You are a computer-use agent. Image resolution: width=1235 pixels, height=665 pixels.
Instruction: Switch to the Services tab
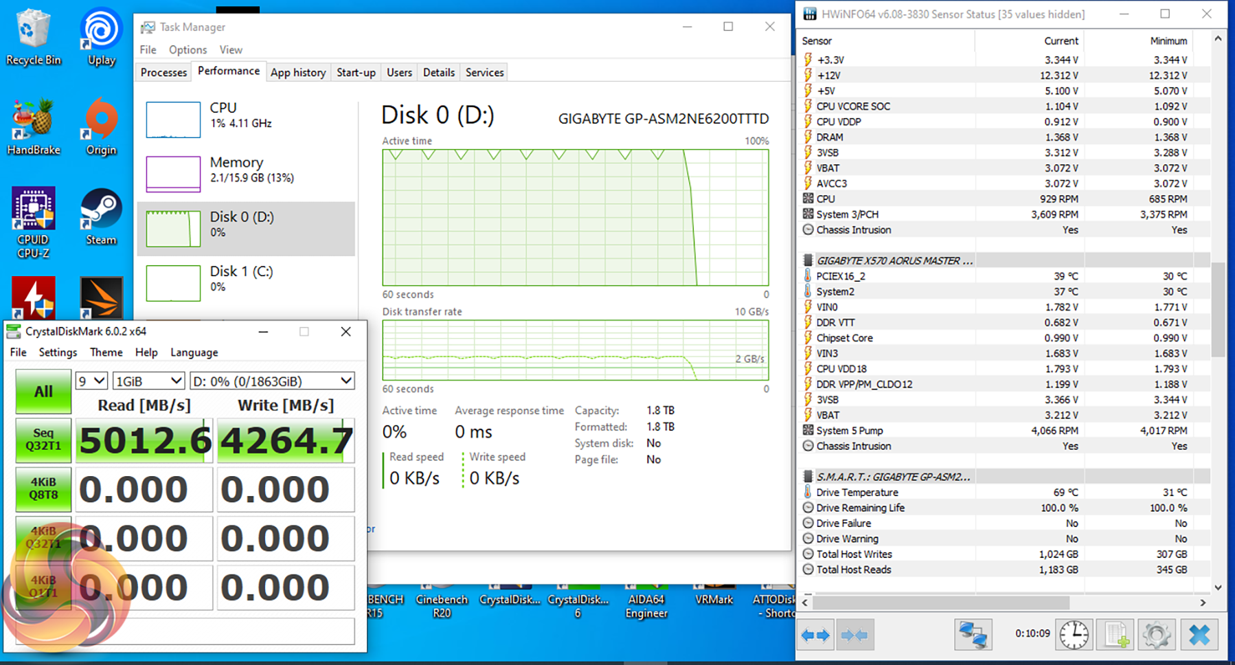[x=484, y=72]
